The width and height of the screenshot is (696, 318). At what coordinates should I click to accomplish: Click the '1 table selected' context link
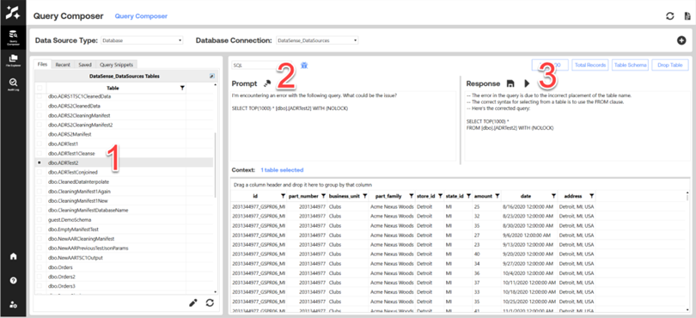coord(282,170)
